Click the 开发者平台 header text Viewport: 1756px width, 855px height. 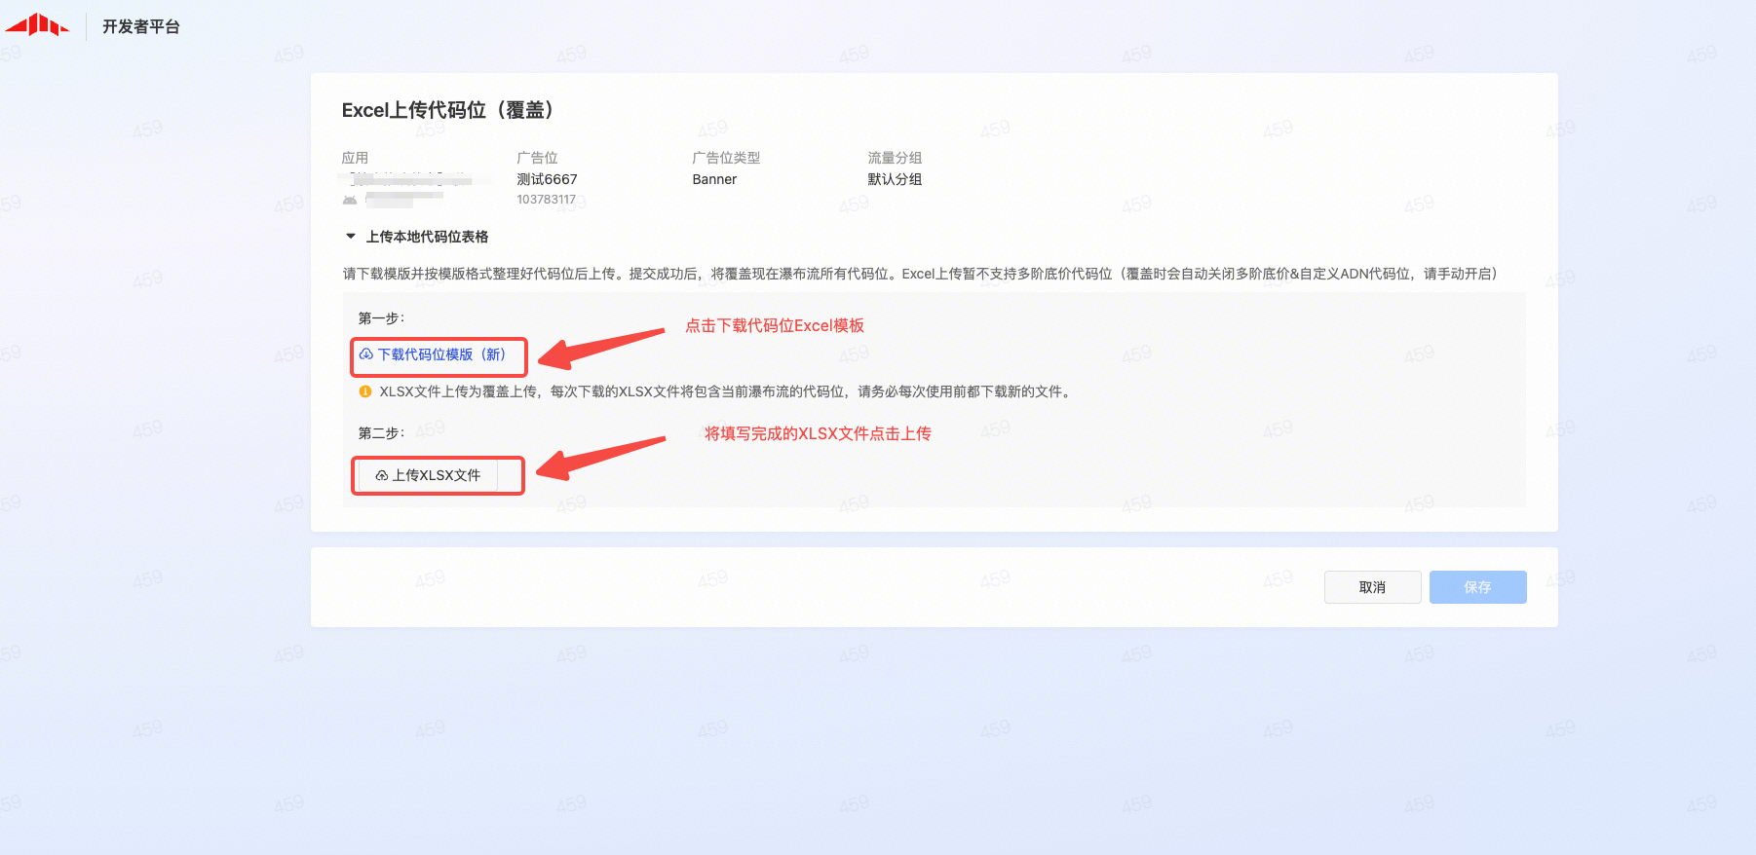[x=141, y=26]
